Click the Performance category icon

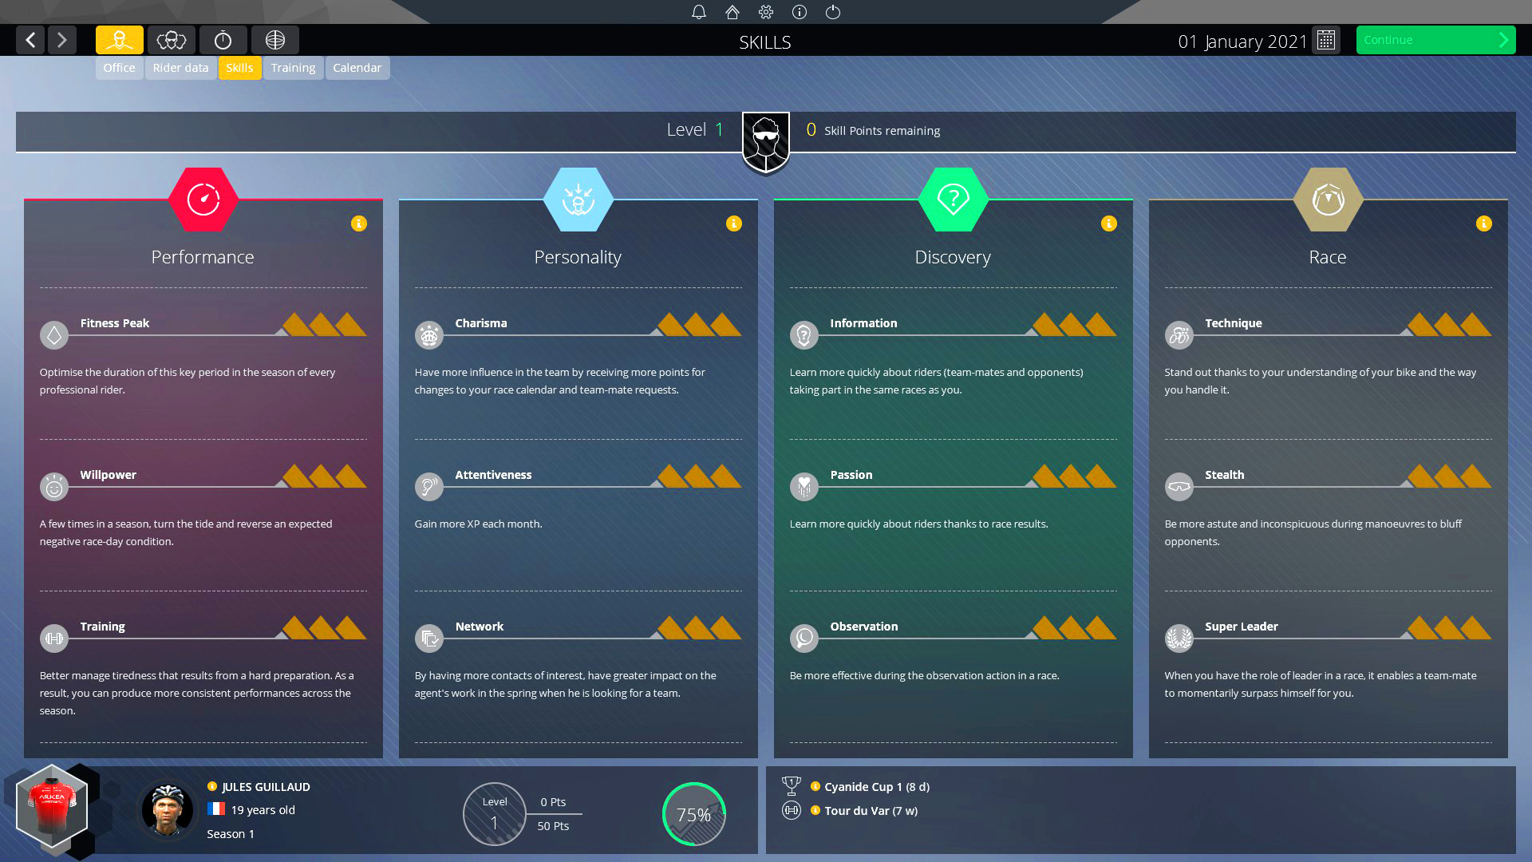(202, 198)
